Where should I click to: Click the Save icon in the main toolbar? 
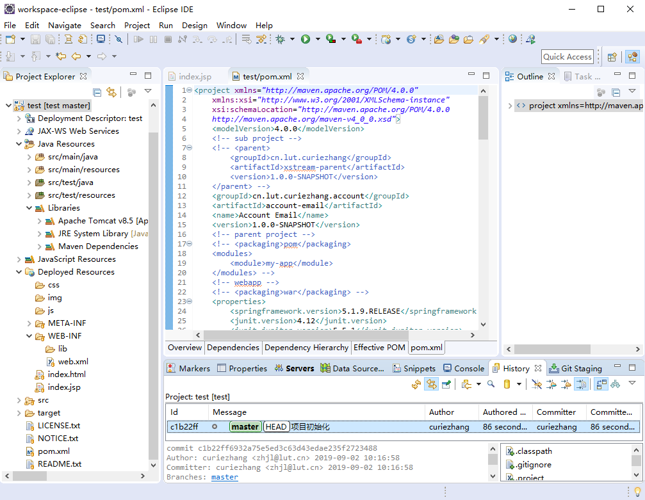(x=35, y=39)
